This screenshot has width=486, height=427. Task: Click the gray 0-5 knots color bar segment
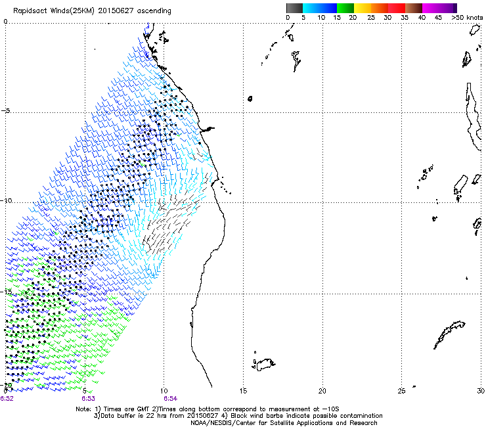[x=294, y=8]
